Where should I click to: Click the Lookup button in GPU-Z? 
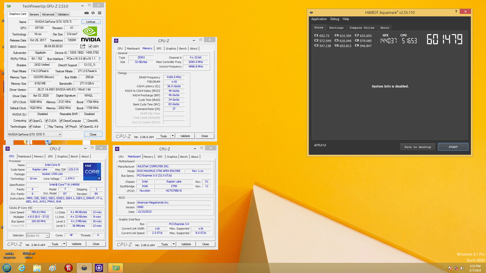pyautogui.click(x=91, y=22)
